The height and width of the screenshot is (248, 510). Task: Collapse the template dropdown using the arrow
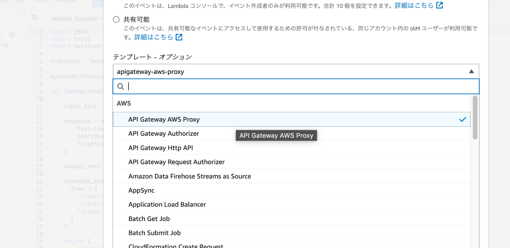471,72
